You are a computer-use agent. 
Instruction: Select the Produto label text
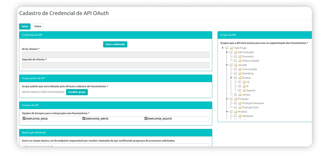242,112
